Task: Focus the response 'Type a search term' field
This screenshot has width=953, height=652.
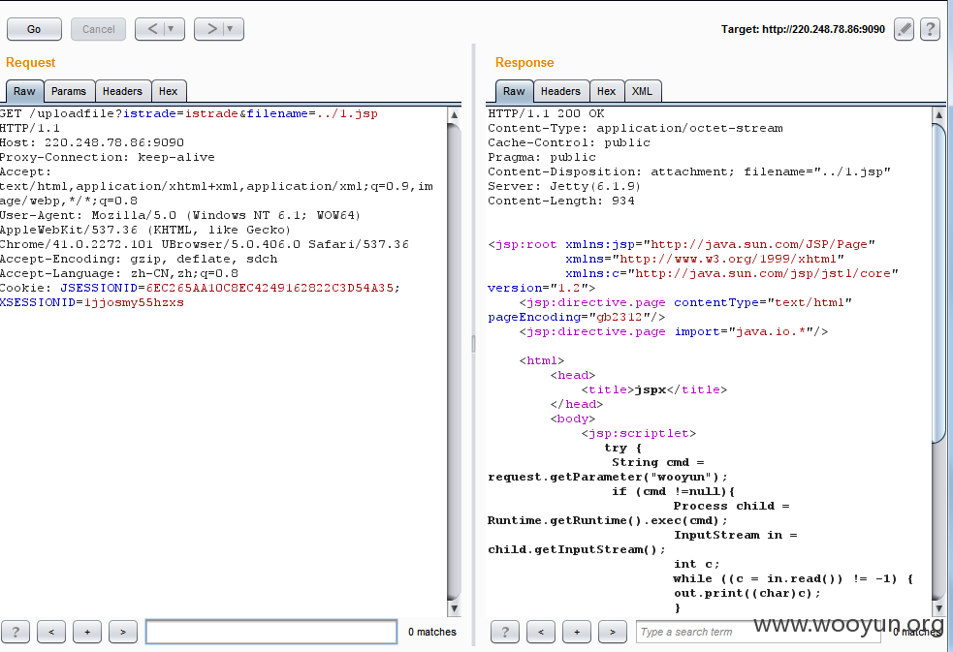Action: [760, 632]
